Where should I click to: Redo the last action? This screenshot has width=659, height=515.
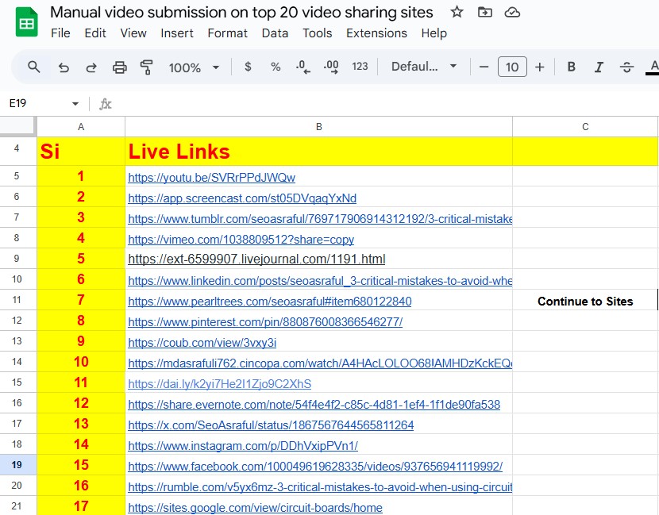point(91,67)
